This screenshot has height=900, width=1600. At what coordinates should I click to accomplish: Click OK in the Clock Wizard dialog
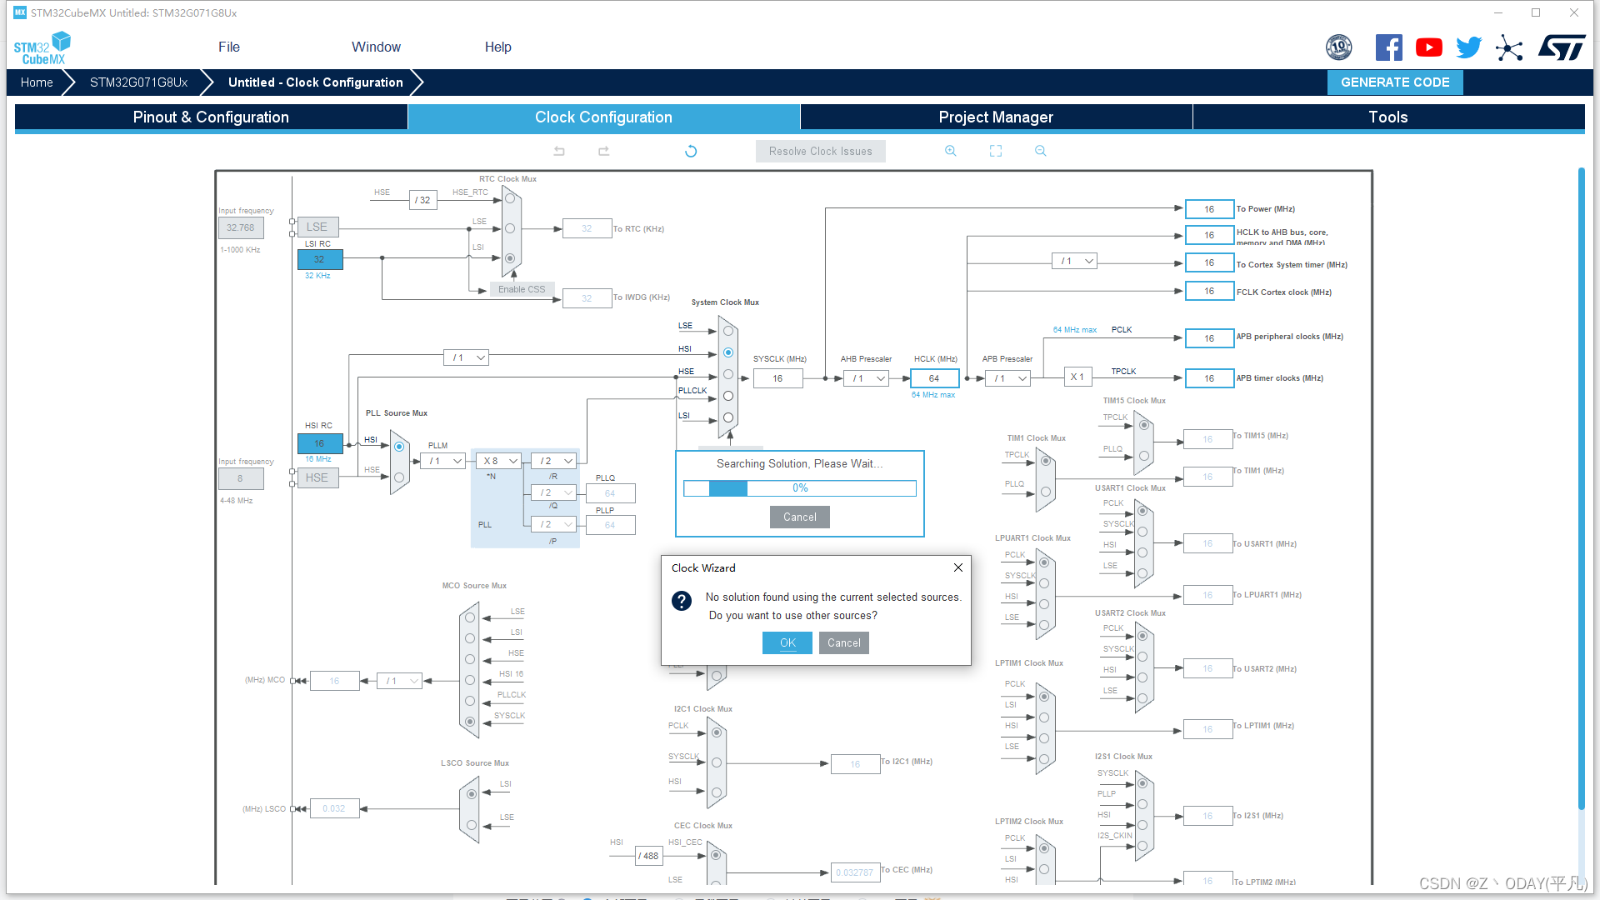click(787, 642)
